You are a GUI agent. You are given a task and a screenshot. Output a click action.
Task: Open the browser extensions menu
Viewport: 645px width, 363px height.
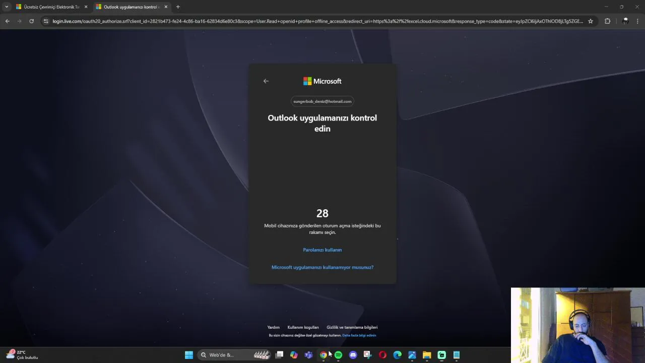(x=607, y=21)
